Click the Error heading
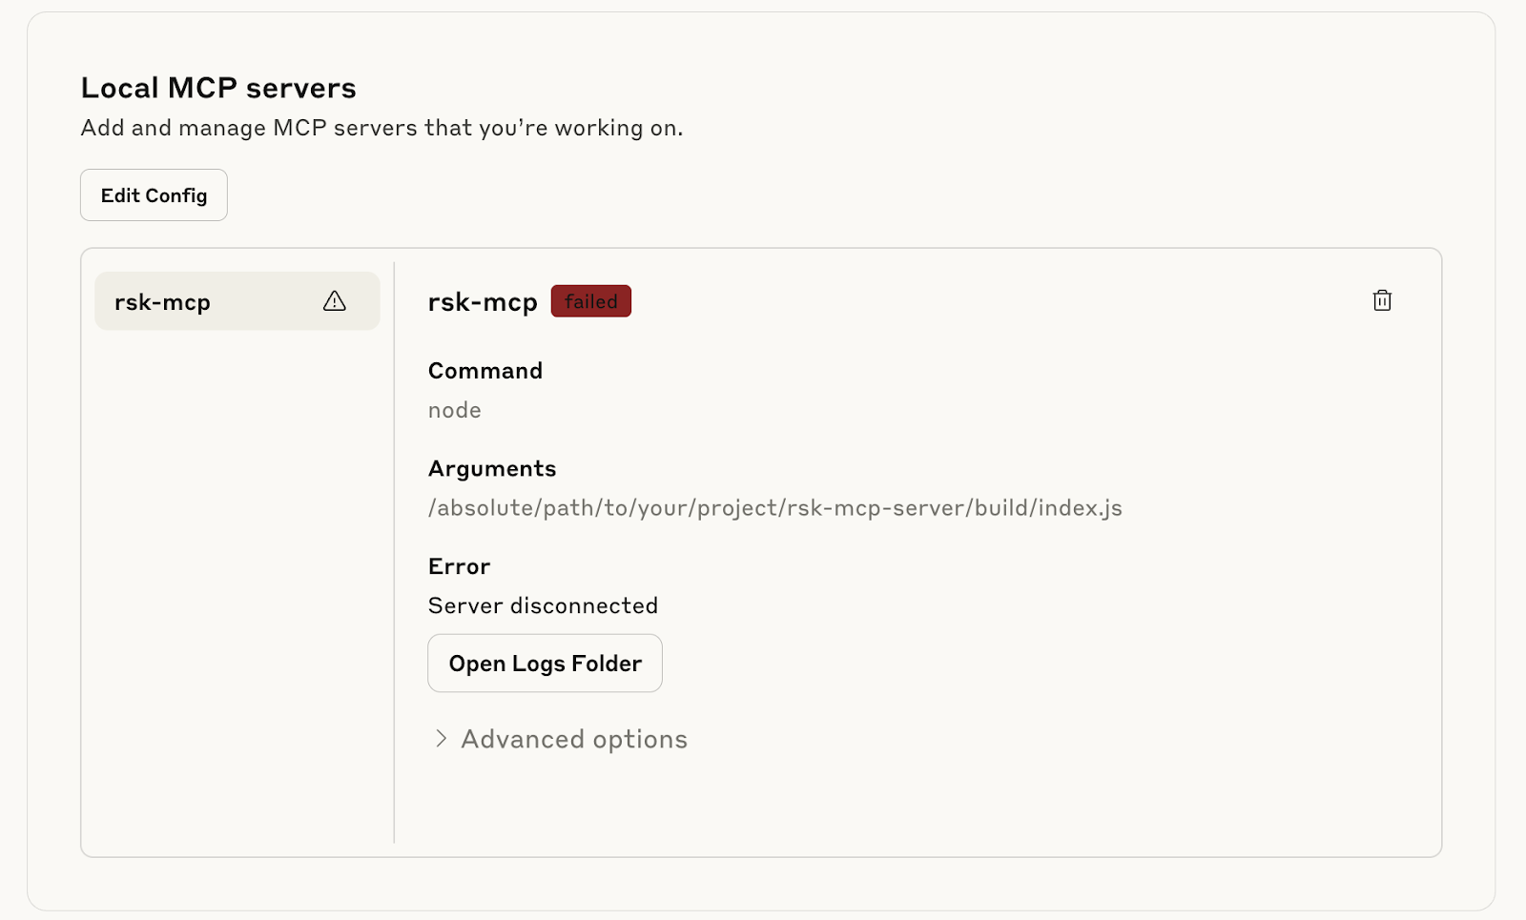 459,566
